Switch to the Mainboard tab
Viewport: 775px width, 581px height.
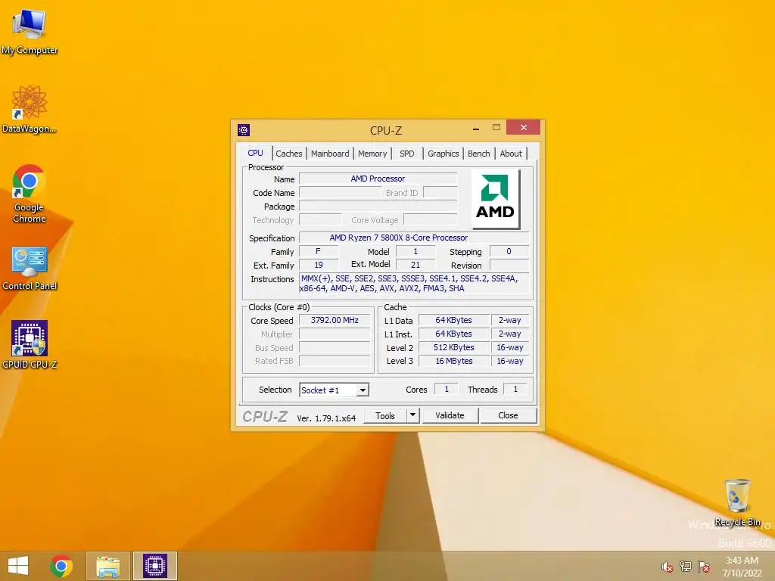[x=330, y=154]
